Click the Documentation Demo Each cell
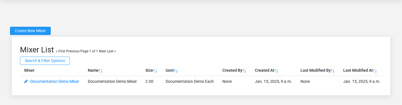Viewport: 402px width, 105px height. tap(190, 81)
